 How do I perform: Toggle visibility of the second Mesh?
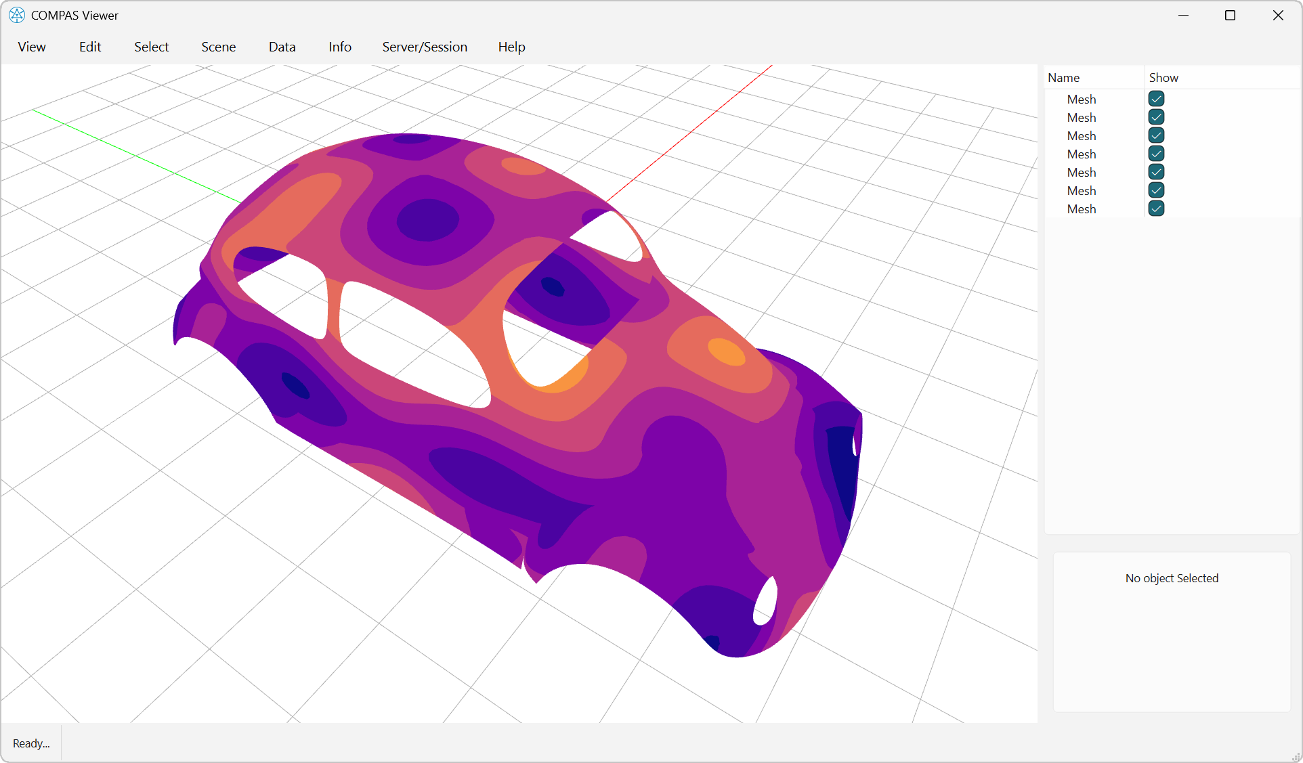[x=1156, y=117]
